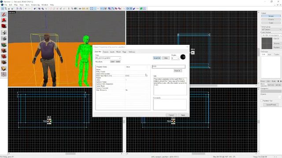Click the keyvalues copy button
This screenshot has width=282, height=158.
(x=112, y=61)
